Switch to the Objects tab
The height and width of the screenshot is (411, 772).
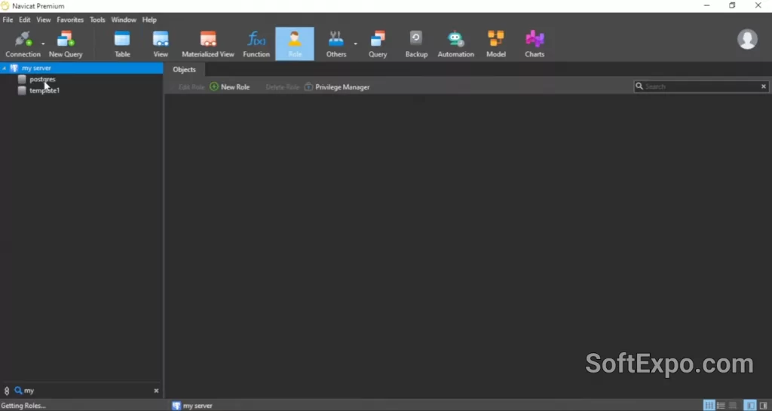click(184, 70)
